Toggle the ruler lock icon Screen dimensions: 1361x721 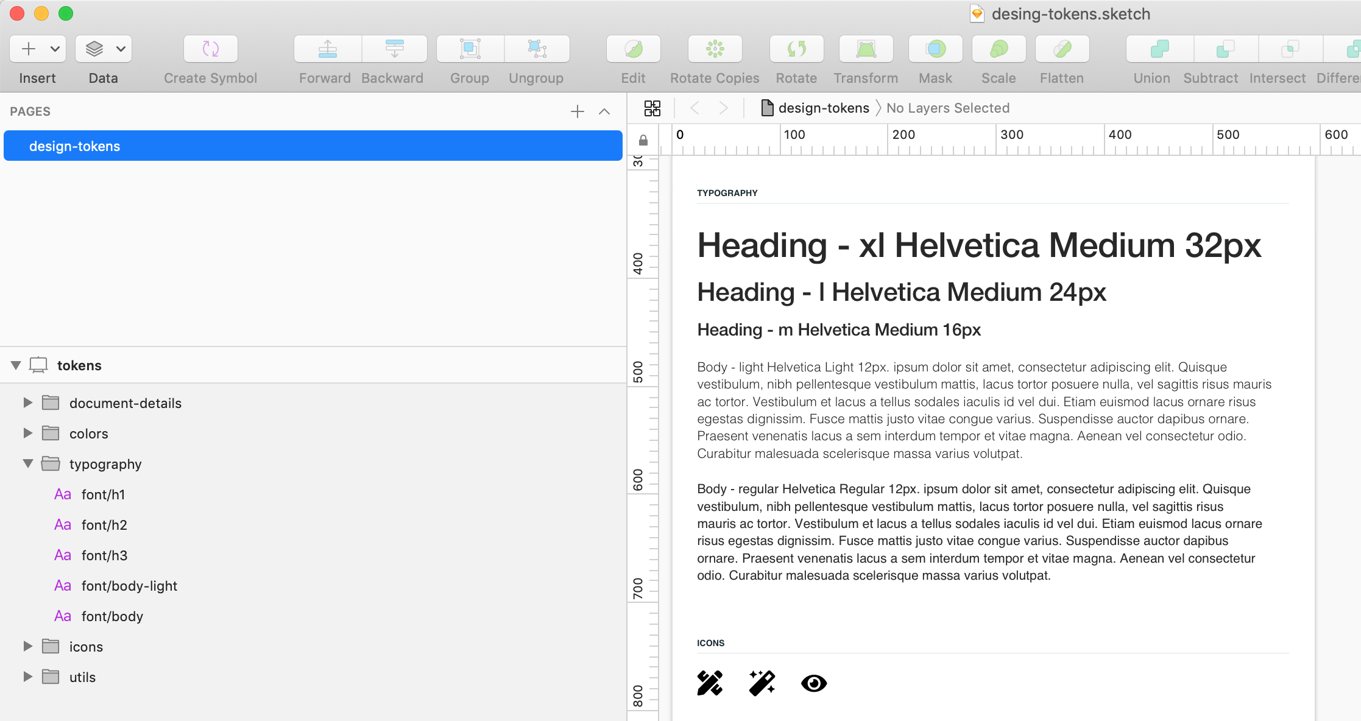click(643, 141)
